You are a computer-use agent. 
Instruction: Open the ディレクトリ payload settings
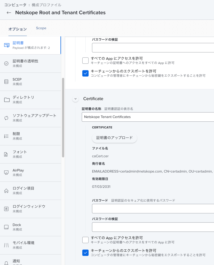[30, 100]
